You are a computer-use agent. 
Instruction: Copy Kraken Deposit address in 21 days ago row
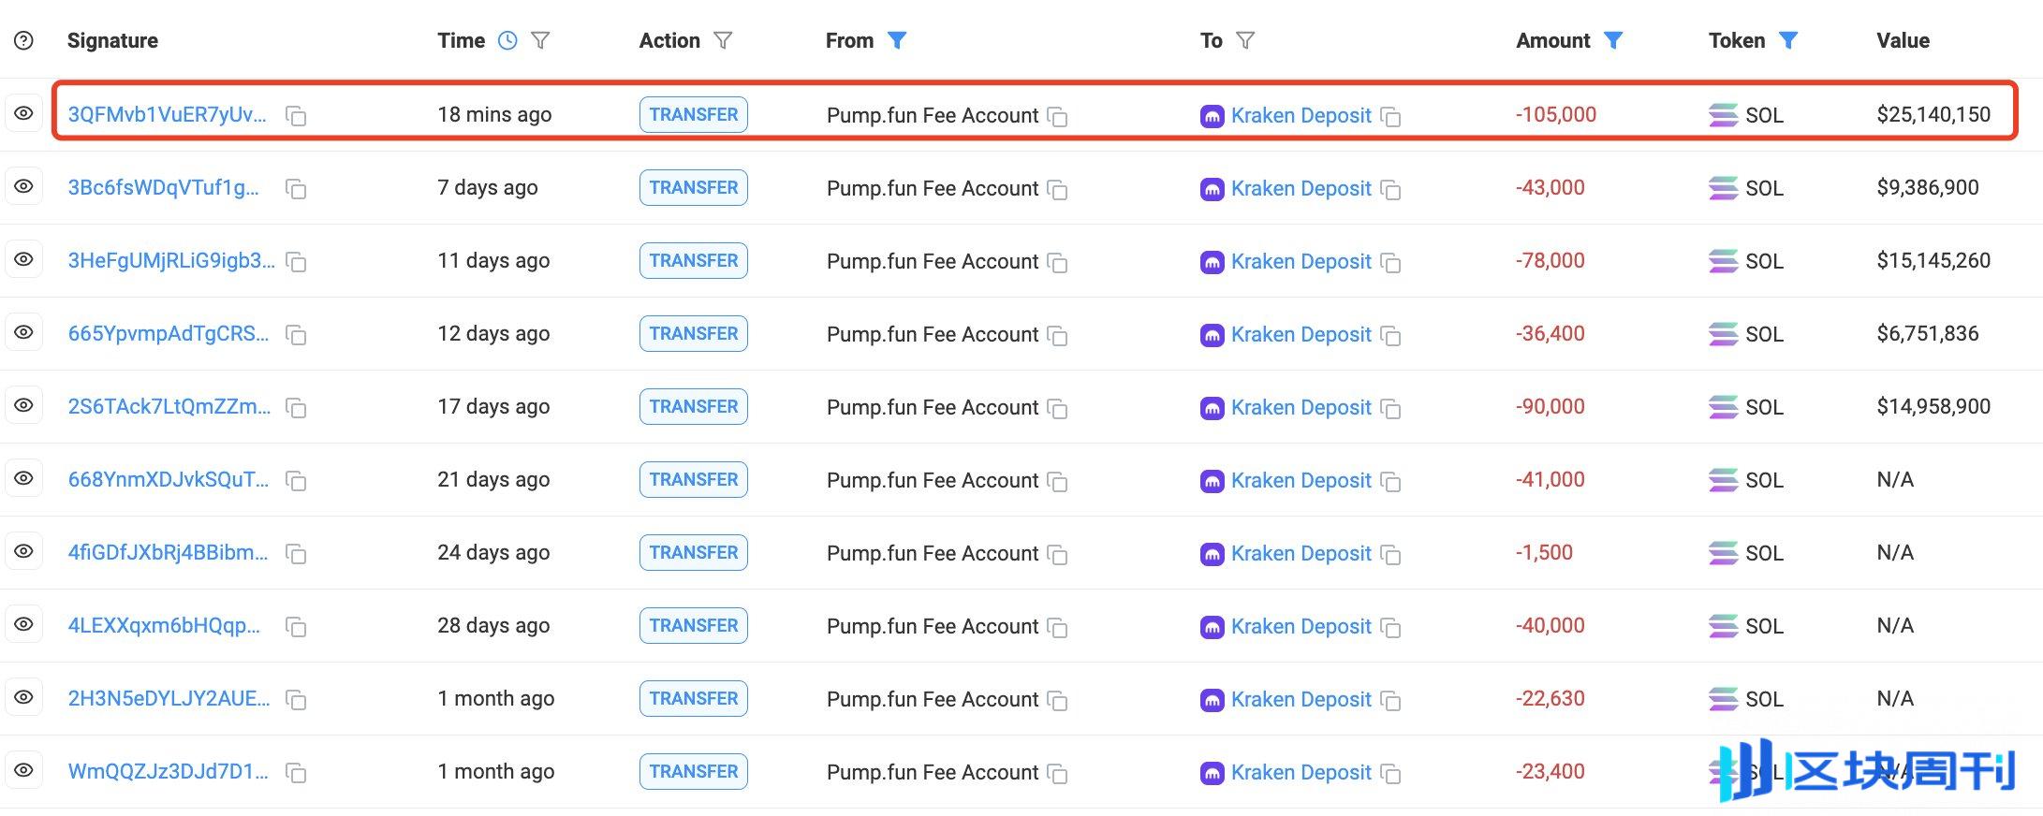point(1391,482)
